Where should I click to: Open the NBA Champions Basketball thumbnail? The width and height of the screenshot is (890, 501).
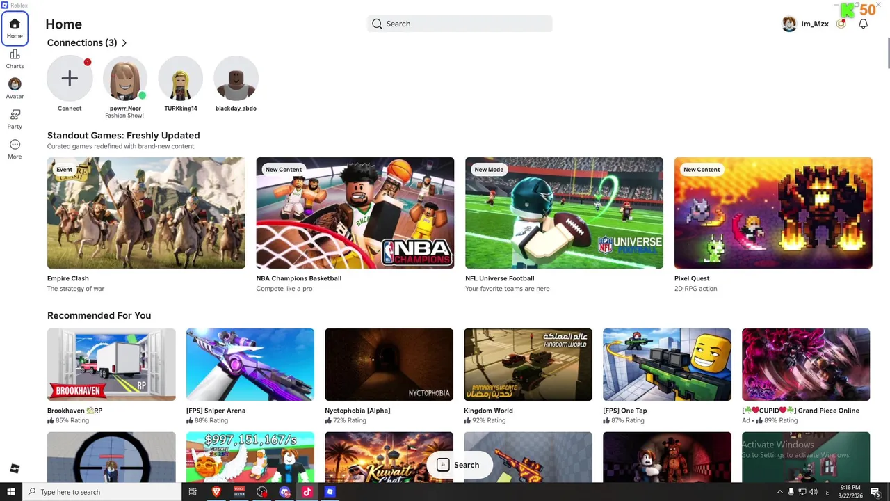355,213
